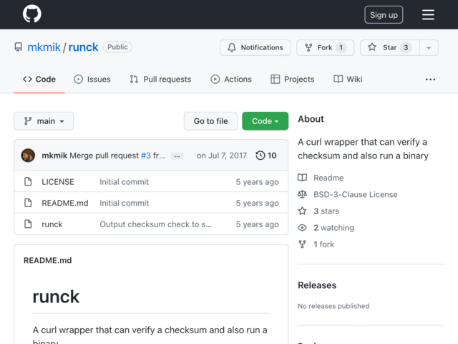Open the 1 fork link in About
This screenshot has width=458, height=344.
323,244
